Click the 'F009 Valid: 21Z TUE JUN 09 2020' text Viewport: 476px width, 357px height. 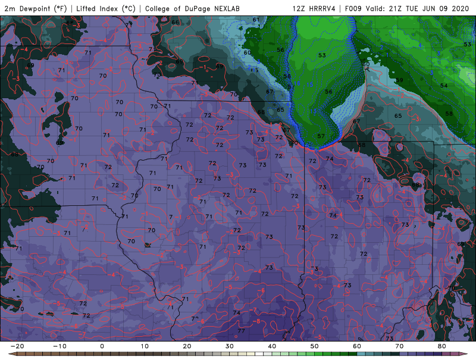(x=407, y=8)
